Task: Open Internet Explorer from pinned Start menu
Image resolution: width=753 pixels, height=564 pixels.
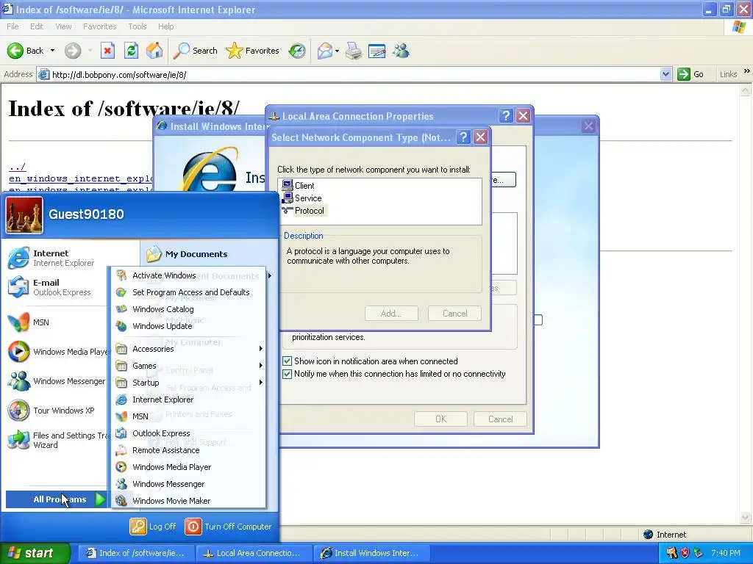Action: pos(52,258)
